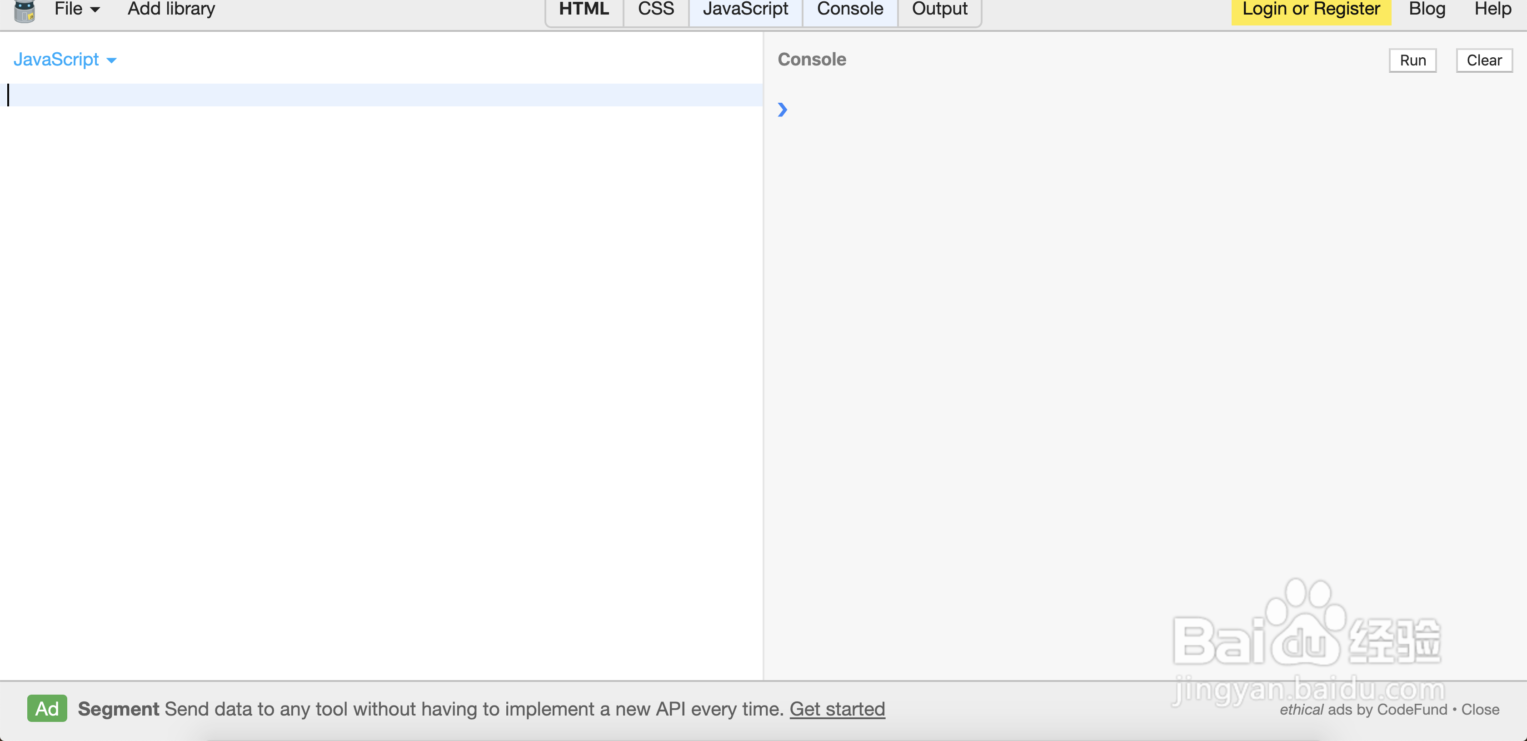The image size is (1527, 741).
Task: Click the Blog navigation link
Action: click(x=1425, y=9)
